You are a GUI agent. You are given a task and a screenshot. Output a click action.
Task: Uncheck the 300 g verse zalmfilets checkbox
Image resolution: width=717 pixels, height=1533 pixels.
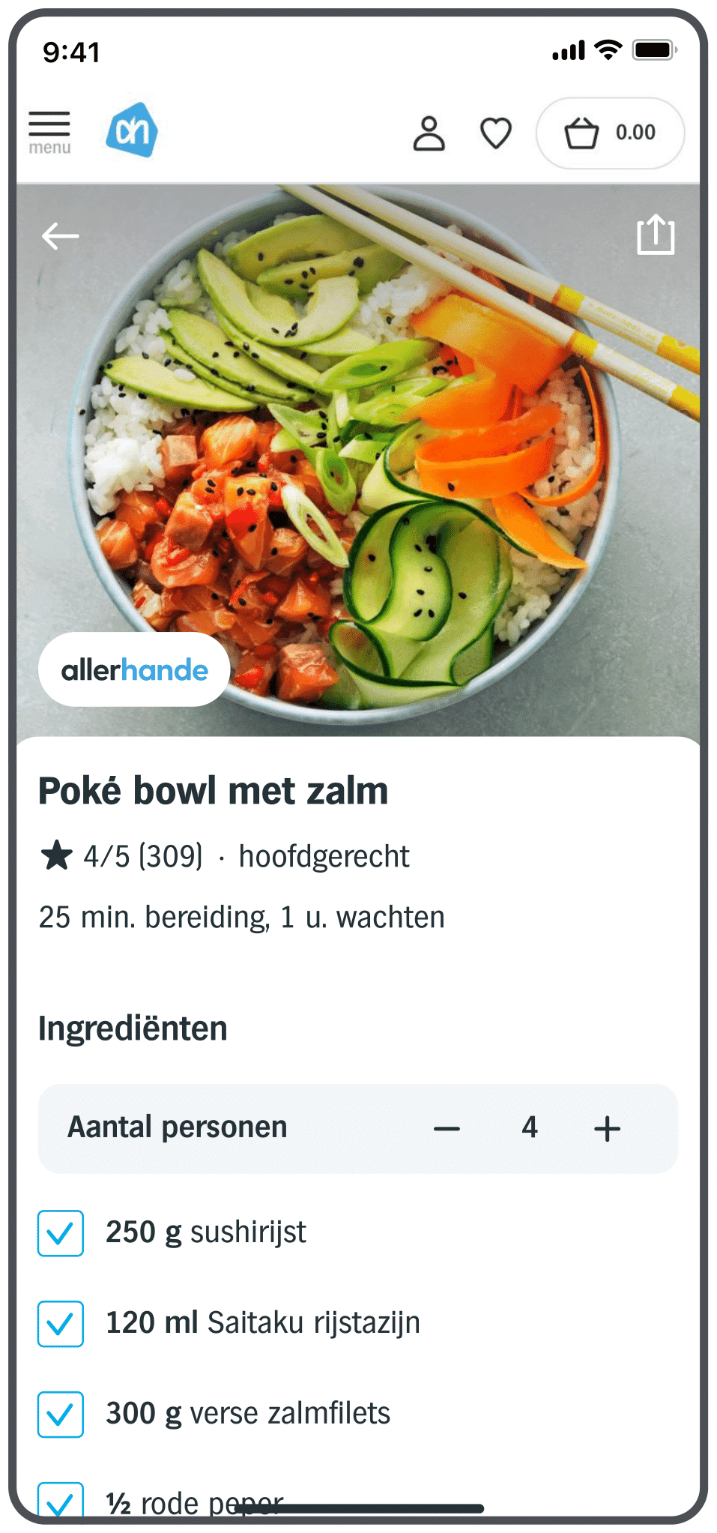tap(61, 1415)
